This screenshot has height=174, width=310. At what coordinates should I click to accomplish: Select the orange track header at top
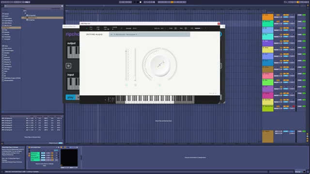(x=268, y=17)
